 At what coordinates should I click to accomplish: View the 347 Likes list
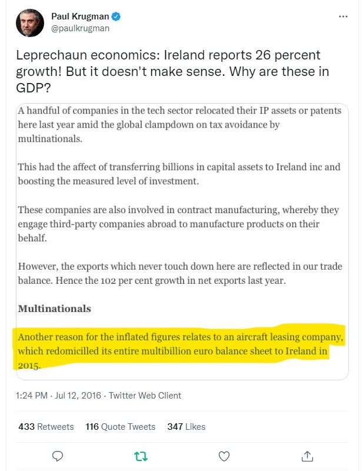tap(186, 426)
